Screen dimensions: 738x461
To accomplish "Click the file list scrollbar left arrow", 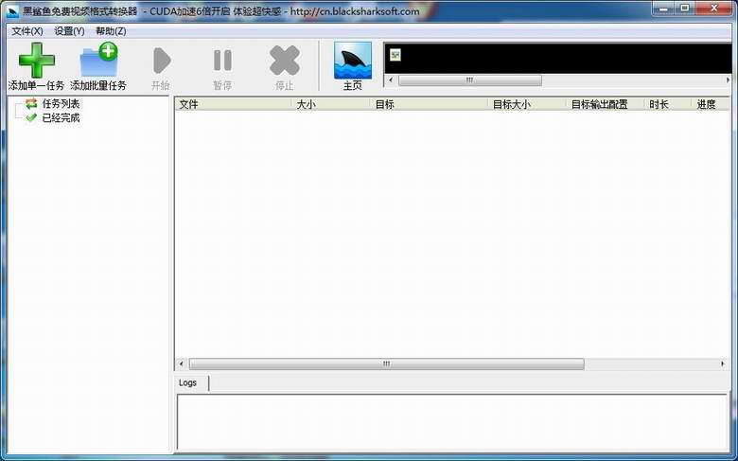I will [182, 364].
